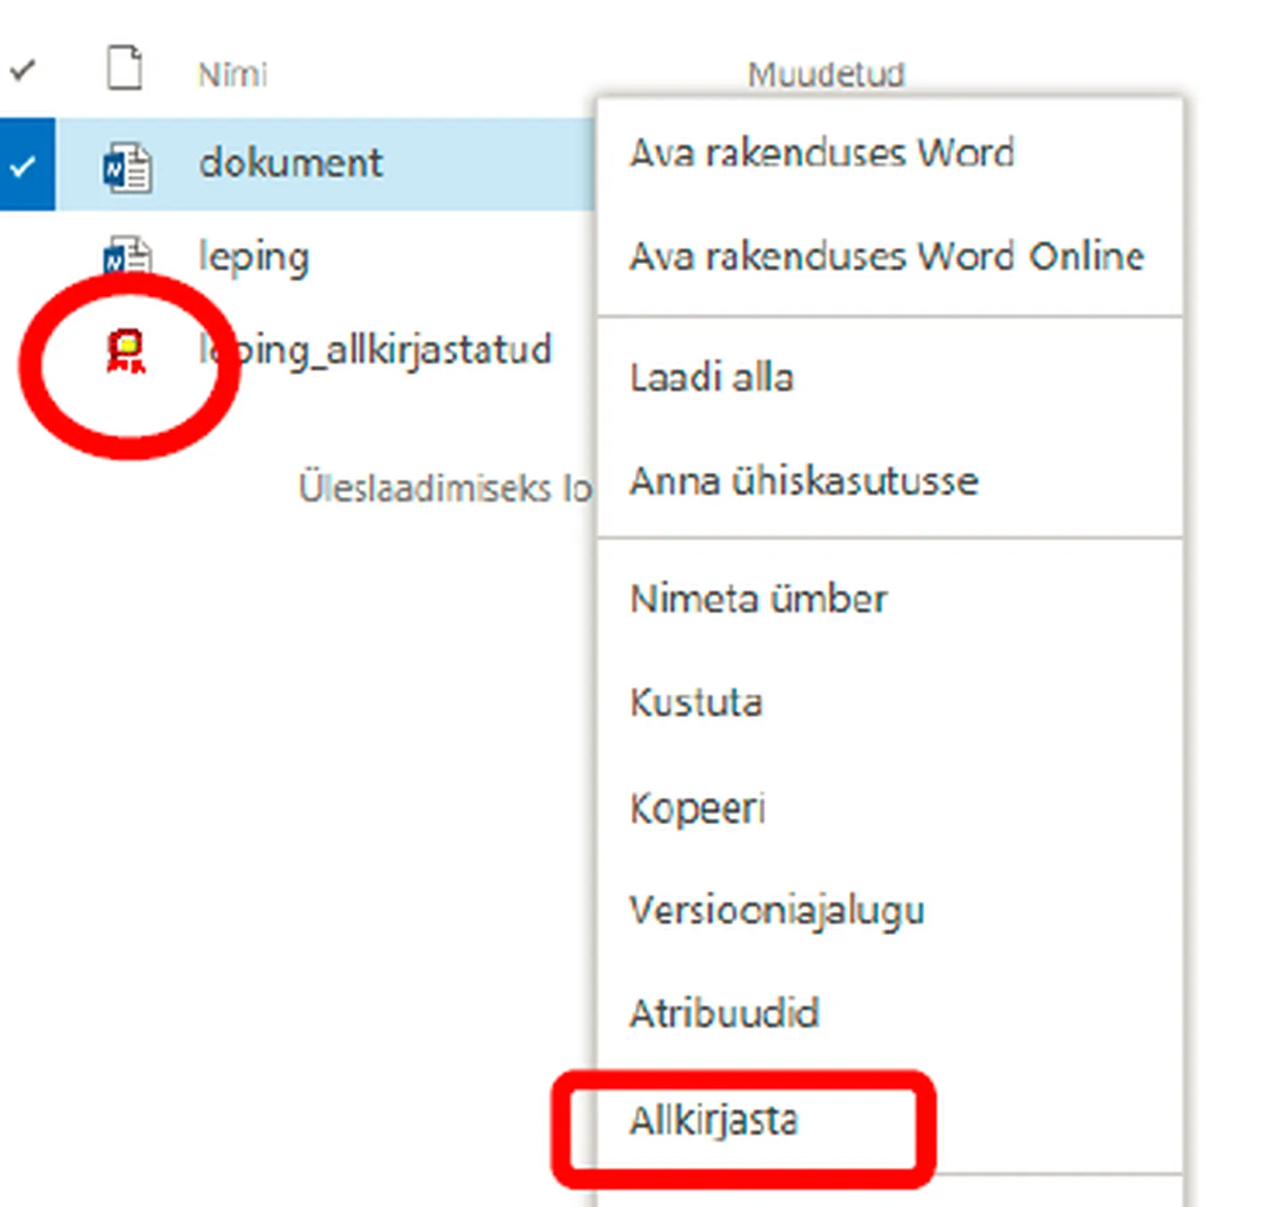
Task: Click the signed-container icon beside leping_allkirjastatud
Action: click(x=126, y=351)
